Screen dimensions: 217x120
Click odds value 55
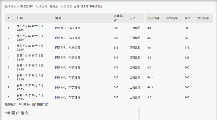tap(186, 38)
